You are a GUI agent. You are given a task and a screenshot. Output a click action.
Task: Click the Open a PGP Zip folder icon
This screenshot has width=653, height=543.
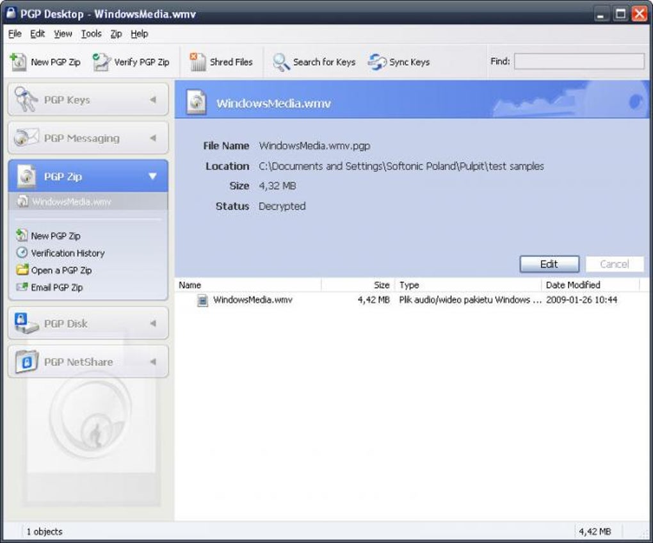(22, 270)
